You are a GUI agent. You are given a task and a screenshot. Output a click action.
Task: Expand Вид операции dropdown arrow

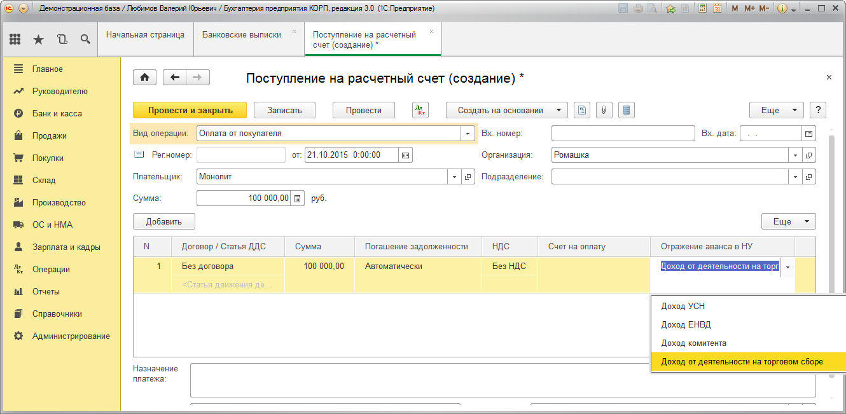(469, 134)
